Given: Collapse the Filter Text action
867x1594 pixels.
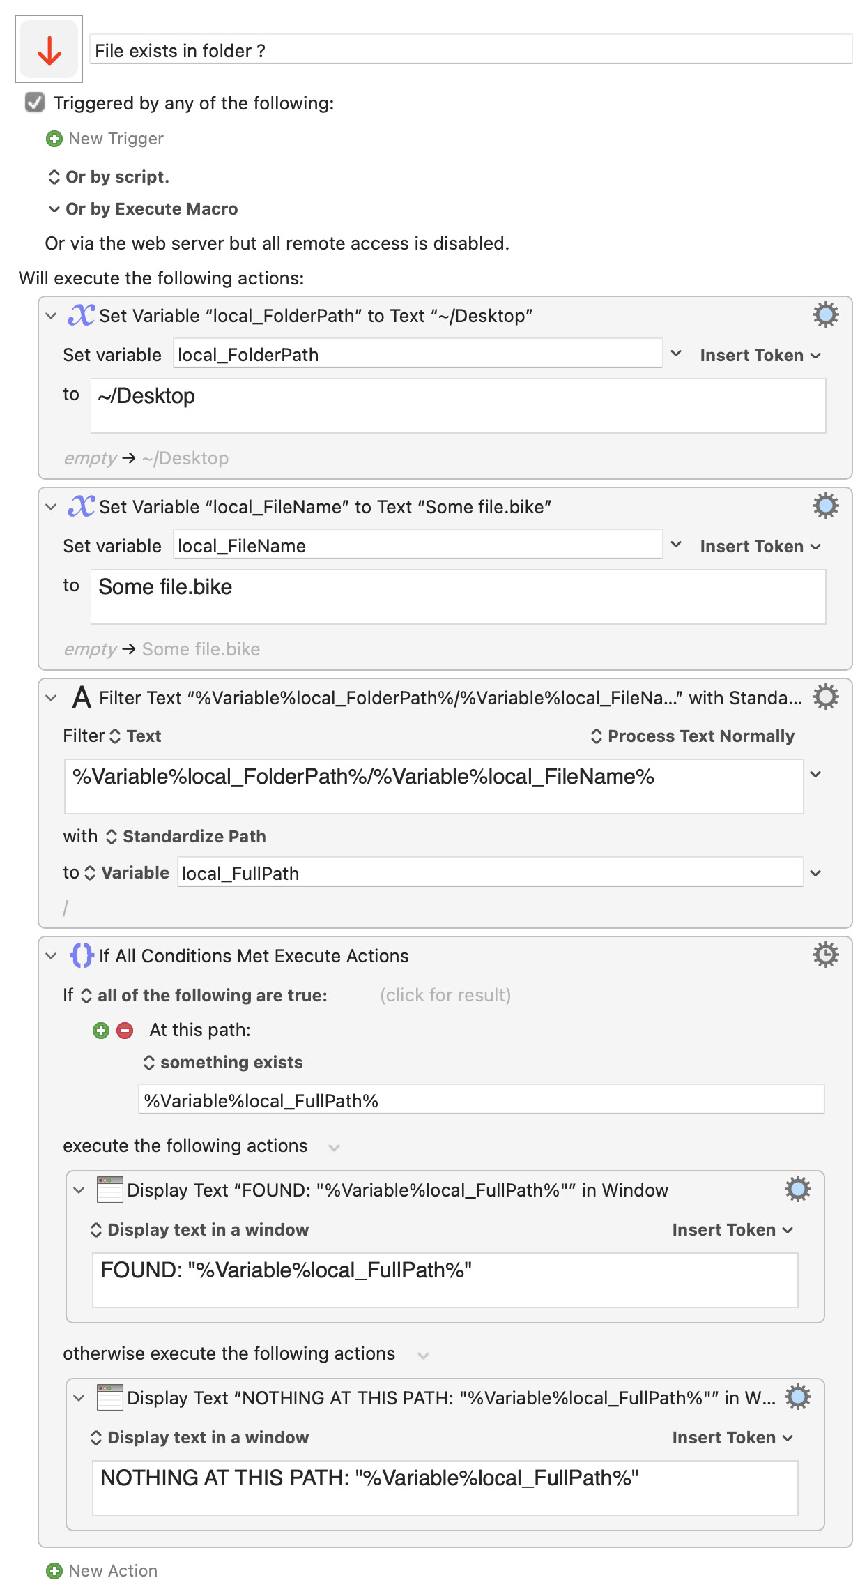Looking at the screenshot, I should point(51,698).
